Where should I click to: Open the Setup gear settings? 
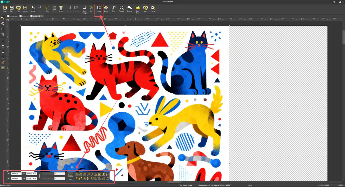(x=153, y=9)
